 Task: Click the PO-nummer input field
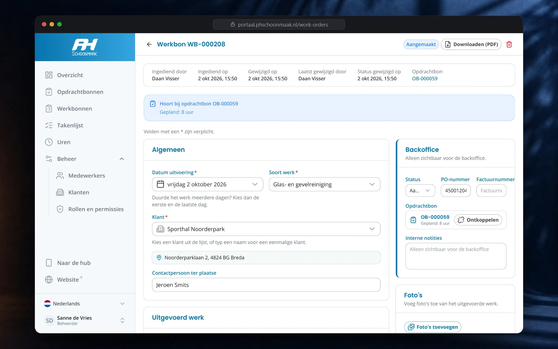coord(456,191)
